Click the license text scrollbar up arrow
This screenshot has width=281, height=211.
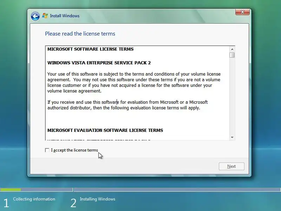click(232, 49)
